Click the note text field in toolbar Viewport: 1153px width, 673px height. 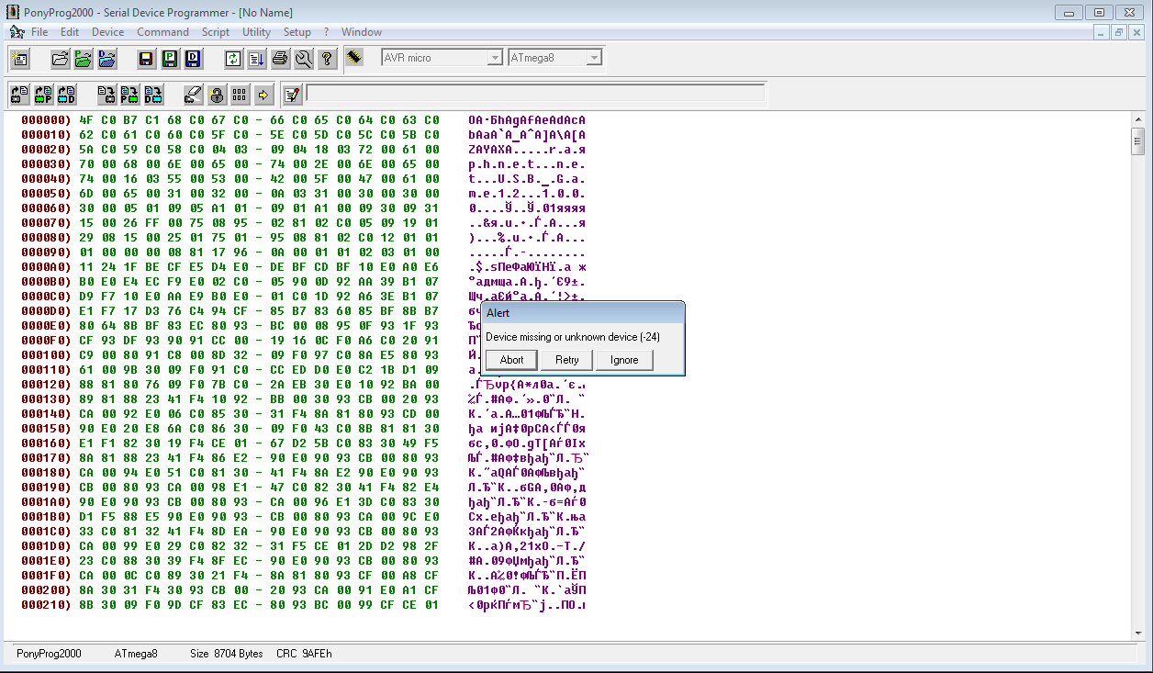[x=535, y=94]
